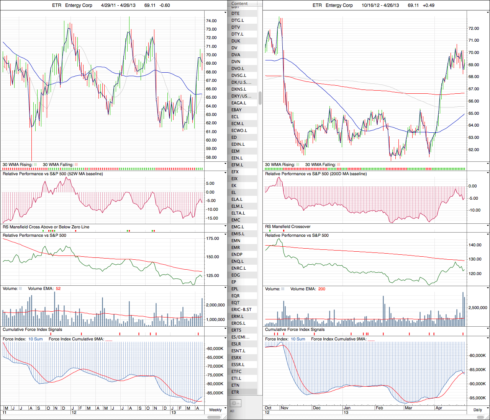Click the ticker list vertical scrollbar thumb

point(260,98)
